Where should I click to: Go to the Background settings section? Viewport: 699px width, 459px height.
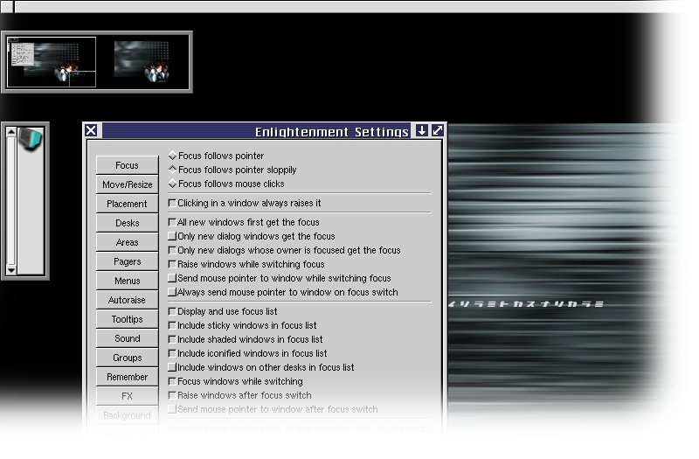(127, 414)
